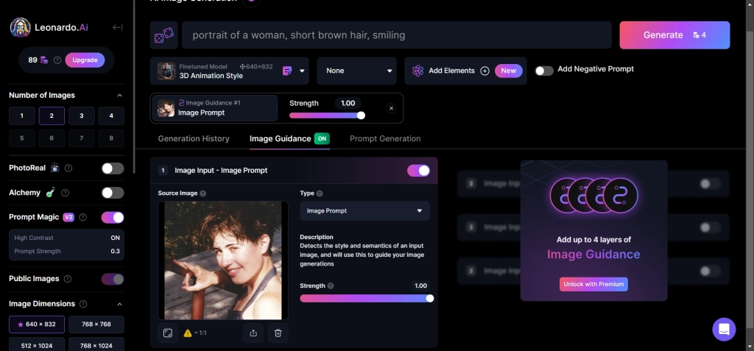Select 768 × 768 image dimension
Image resolution: width=754 pixels, height=351 pixels.
tap(96, 324)
